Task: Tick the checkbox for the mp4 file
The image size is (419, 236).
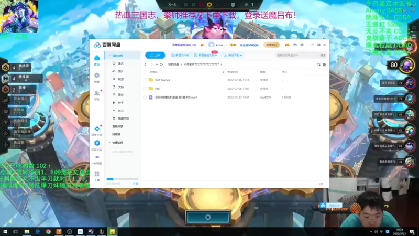Action: coord(145,98)
